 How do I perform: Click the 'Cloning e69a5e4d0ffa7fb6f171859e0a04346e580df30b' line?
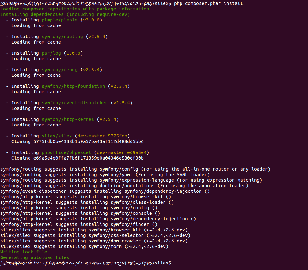coord(78,158)
